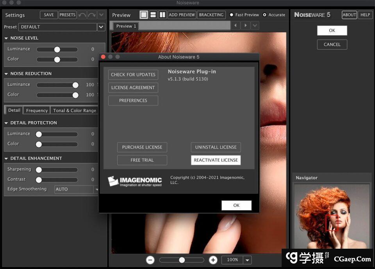Enable Fast Preview radio option

tap(232, 15)
